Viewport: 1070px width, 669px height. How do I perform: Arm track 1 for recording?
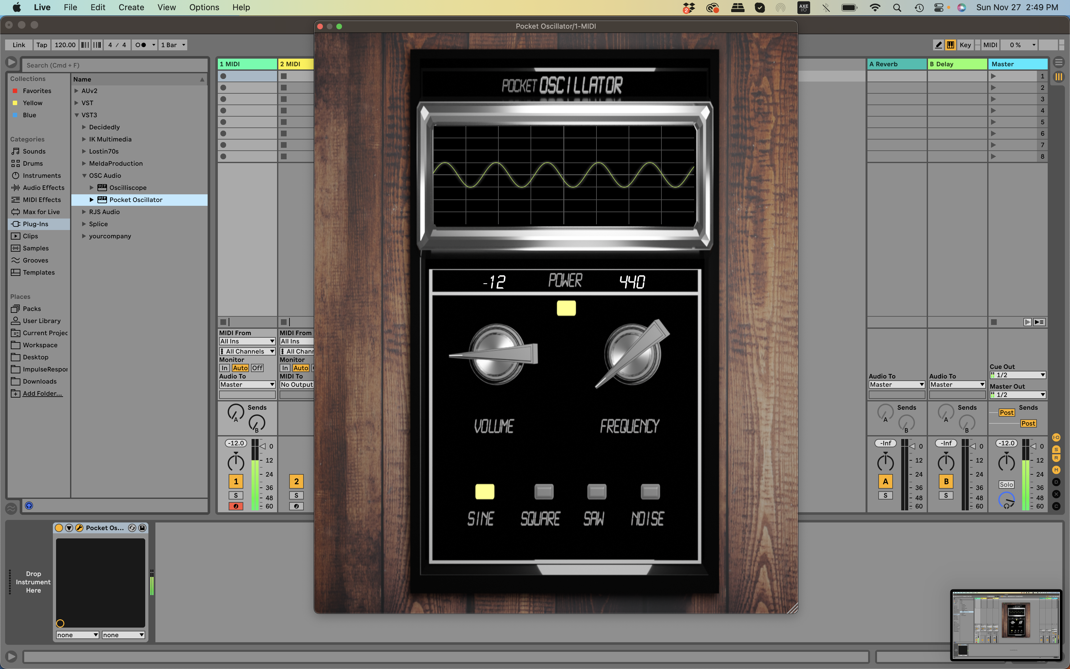coord(236,506)
